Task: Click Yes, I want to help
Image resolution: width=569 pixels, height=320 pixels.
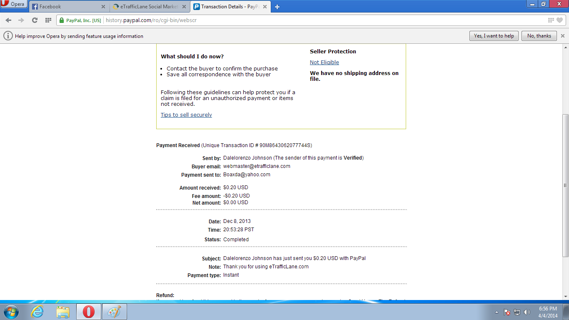Action: point(494,36)
